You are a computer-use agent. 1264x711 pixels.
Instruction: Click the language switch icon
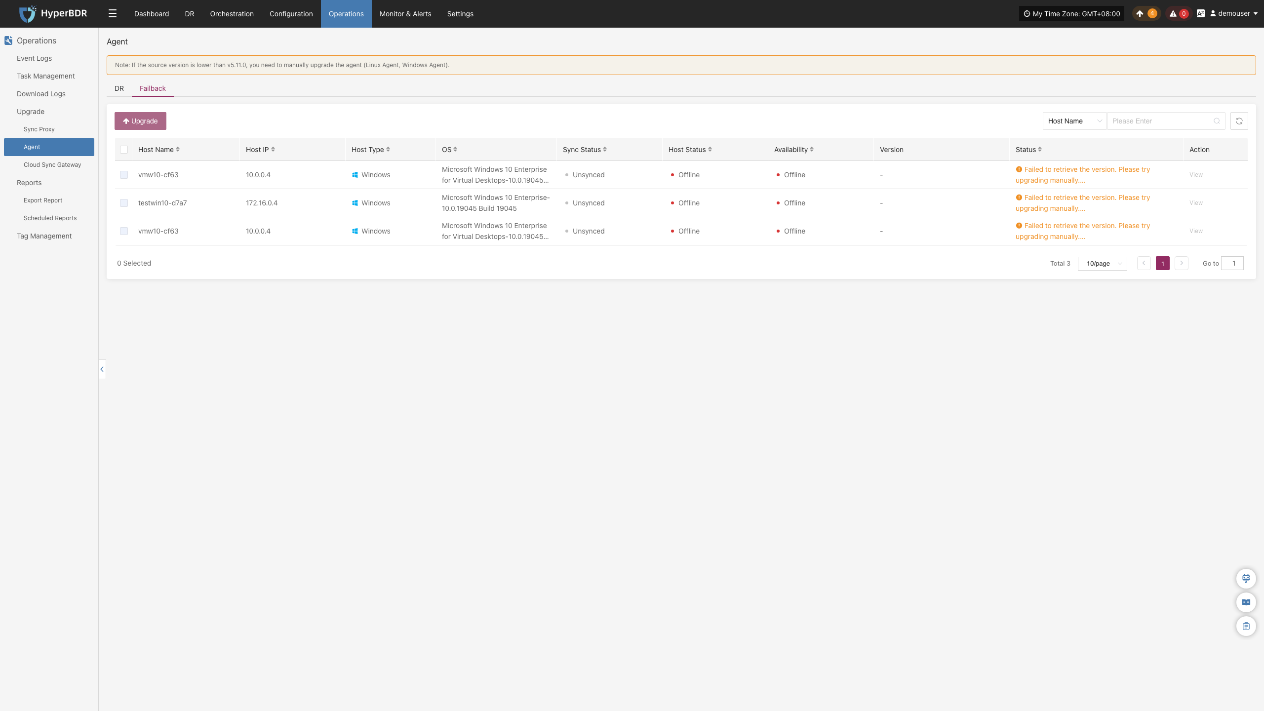(x=1201, y=14)
